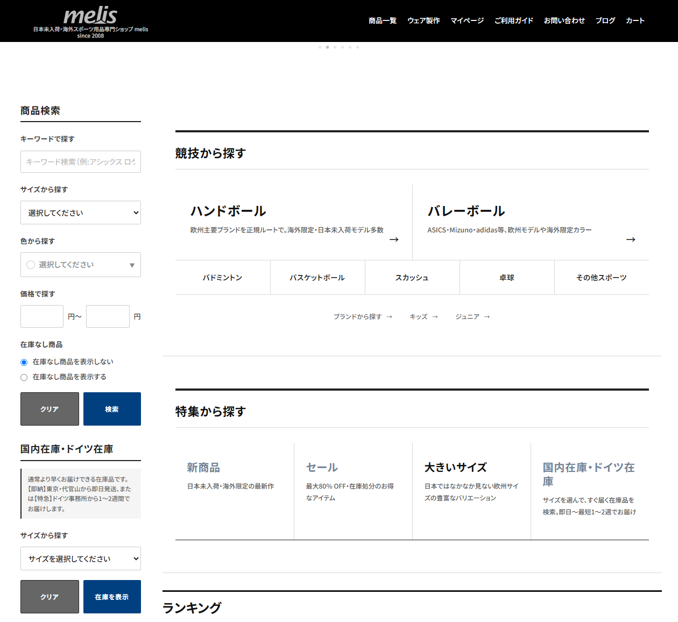This screenshot has height=622, width=678.
Task: Select the スカッシュ sport tab
Action: point(412,278)
